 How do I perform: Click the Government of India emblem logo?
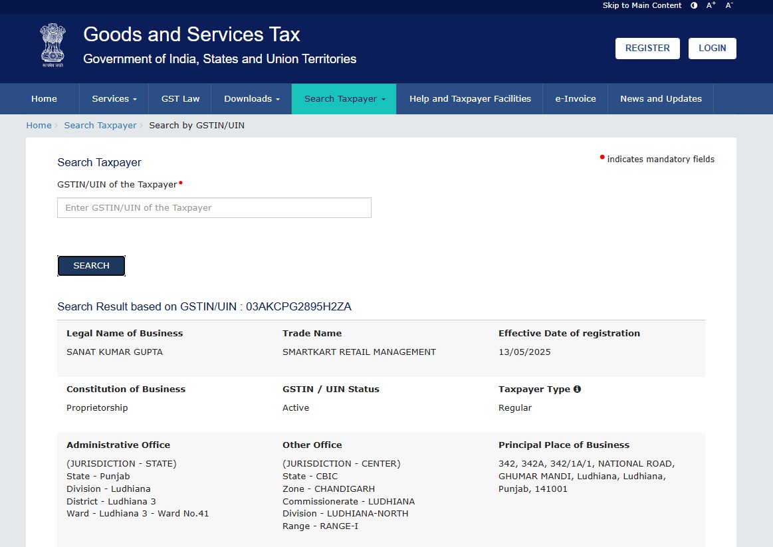pos(53,45)
